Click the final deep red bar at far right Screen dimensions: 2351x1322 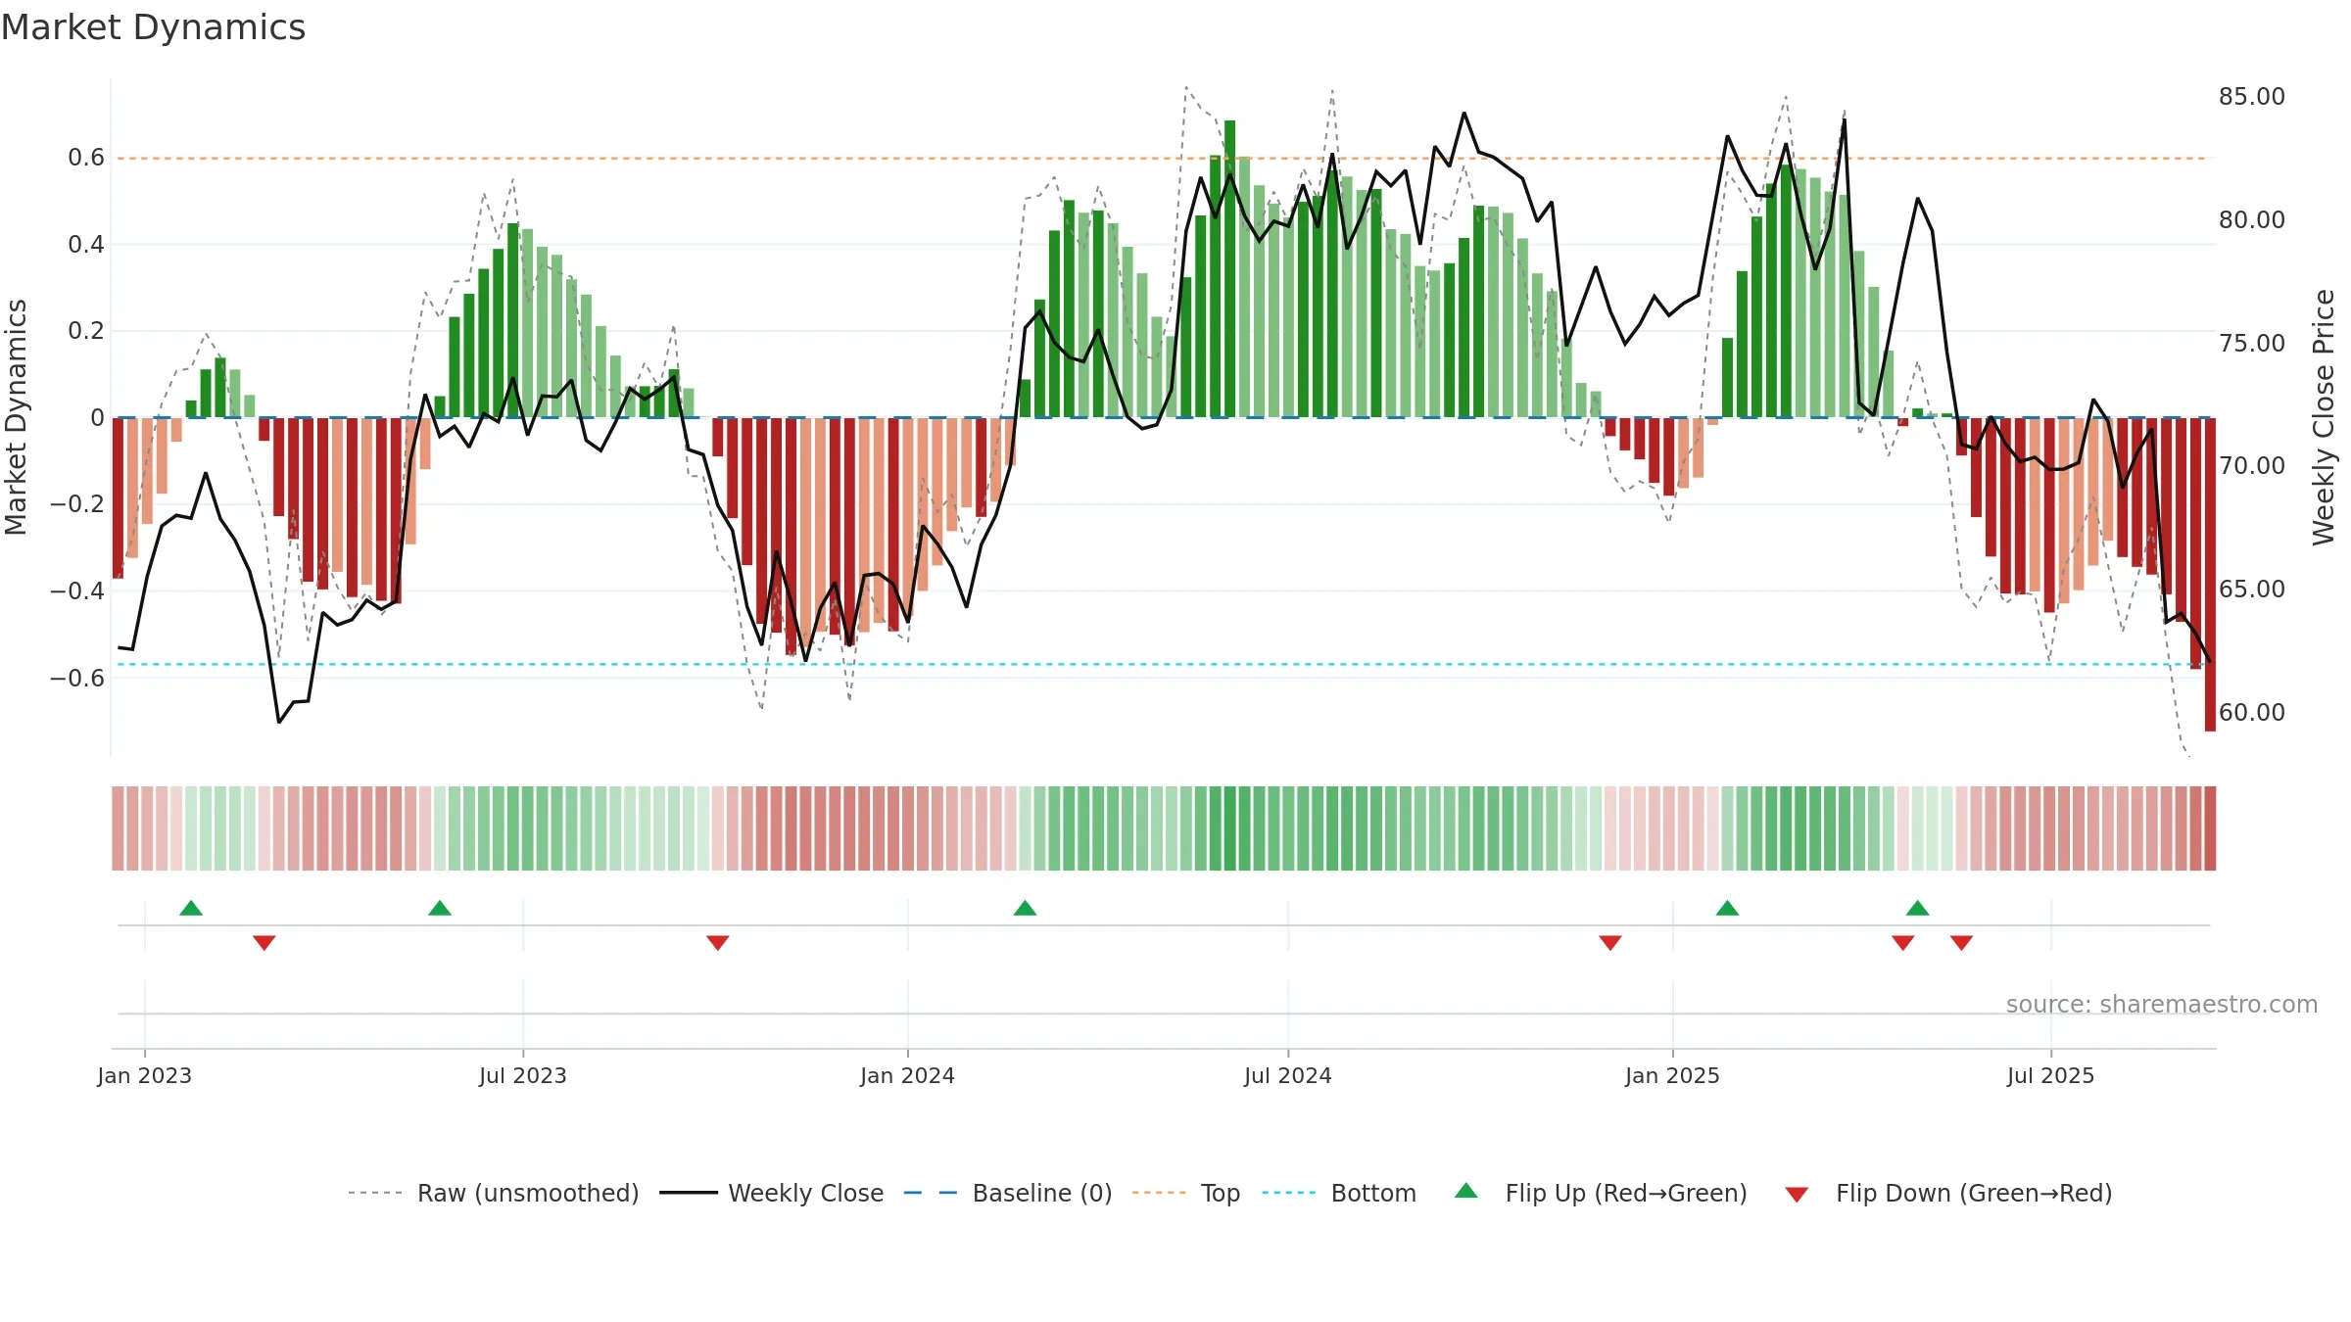2210,575
